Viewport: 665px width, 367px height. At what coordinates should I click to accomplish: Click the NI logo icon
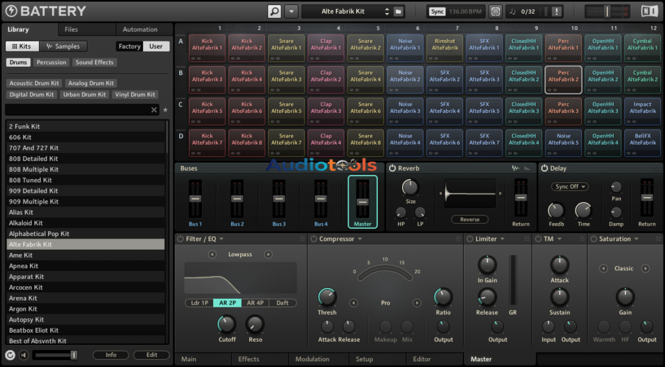tap(649, 11)
